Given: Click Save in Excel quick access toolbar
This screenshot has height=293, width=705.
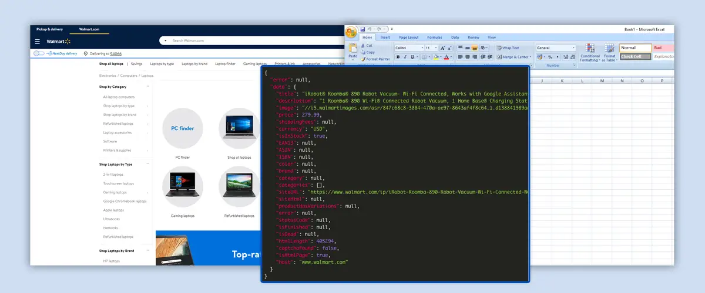Looking at the screenshot, I should point(363,29).
